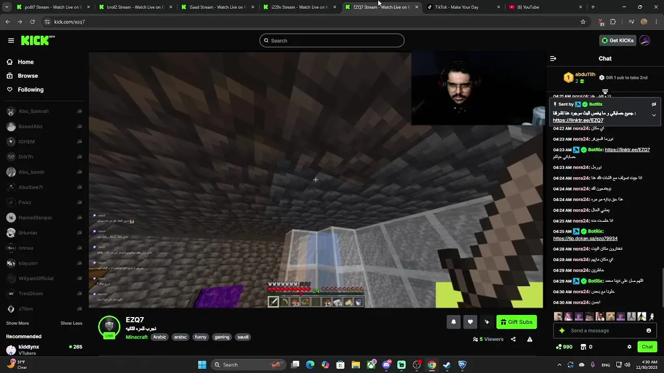The height and width of the screenshot is (373, 664).
Task: Go to Home in sidebar
Action: tap(20, 62)
